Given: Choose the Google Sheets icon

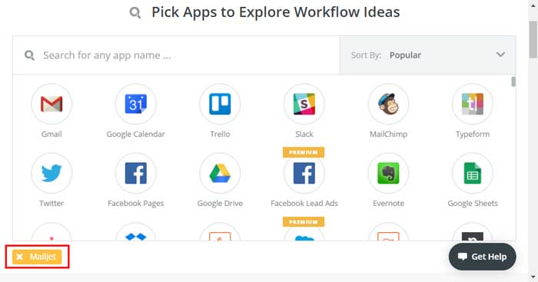Looking at the screenshot, I should pyautogui.click(x=473, y=173).
